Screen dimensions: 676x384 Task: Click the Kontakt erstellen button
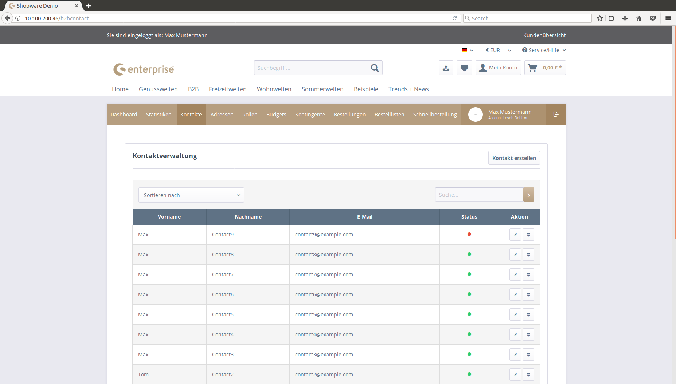click(514, 158)
